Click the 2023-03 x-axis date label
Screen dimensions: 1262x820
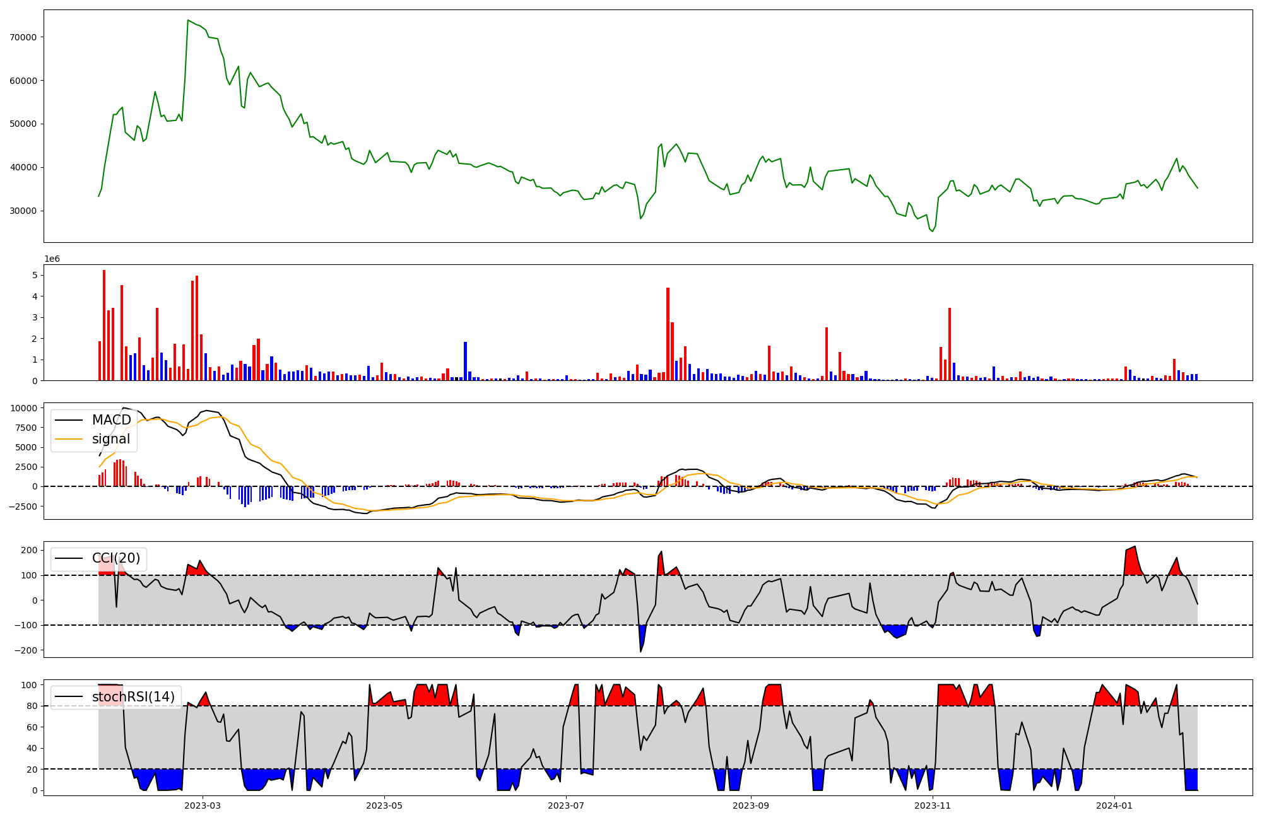203,805
